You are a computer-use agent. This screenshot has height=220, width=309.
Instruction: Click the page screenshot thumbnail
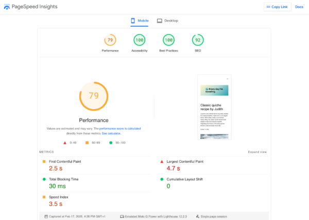(214, 107)
